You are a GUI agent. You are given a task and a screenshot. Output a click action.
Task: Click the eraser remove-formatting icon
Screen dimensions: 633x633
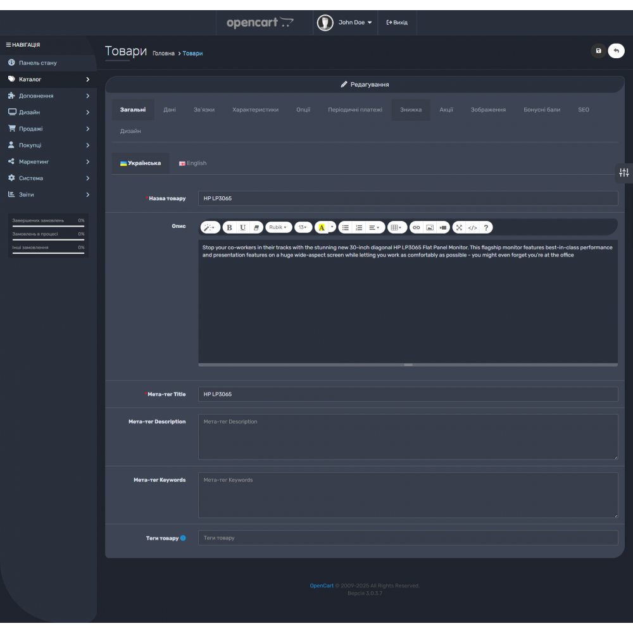coord(256,227)
